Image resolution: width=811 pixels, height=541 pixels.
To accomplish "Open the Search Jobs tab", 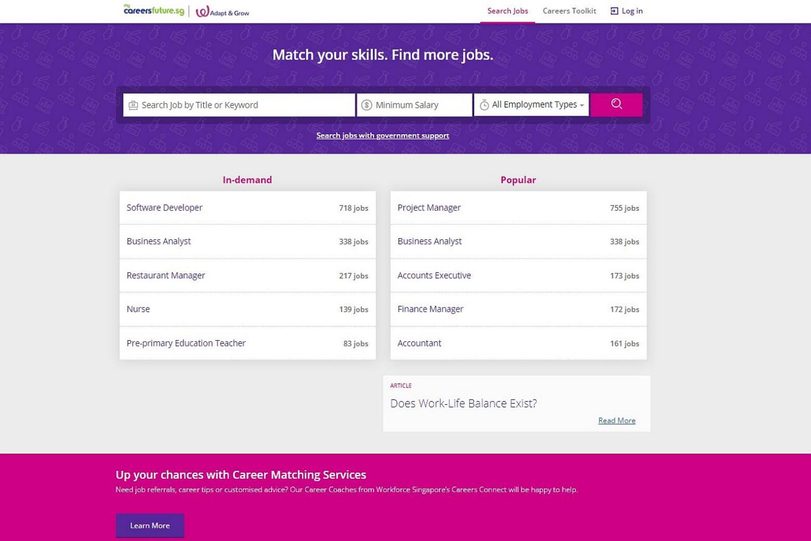I will point(507,11).
